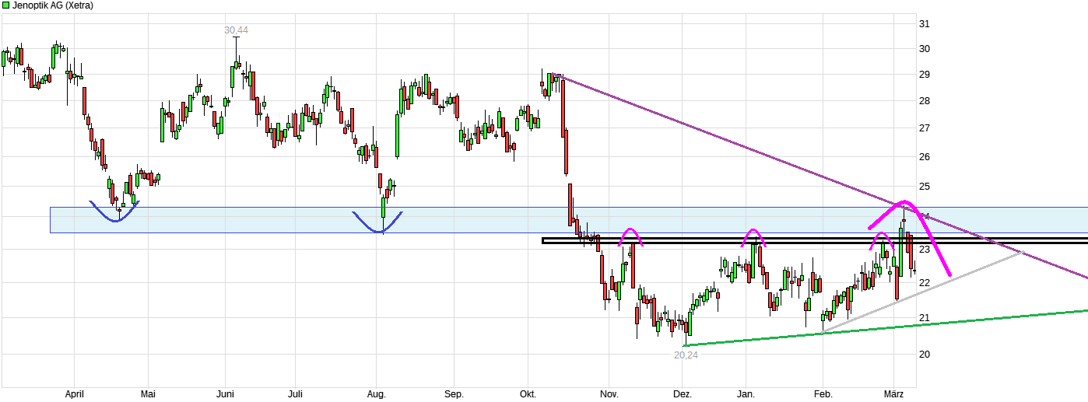Click the 20 price label on right axis

(x=925, y=355)
